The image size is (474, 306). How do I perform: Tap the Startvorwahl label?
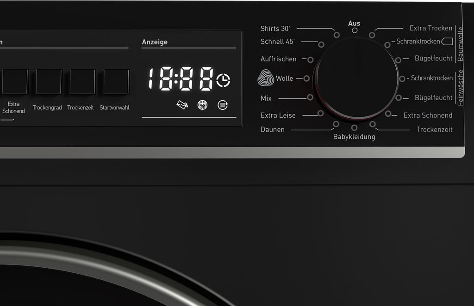pos(115,108)
